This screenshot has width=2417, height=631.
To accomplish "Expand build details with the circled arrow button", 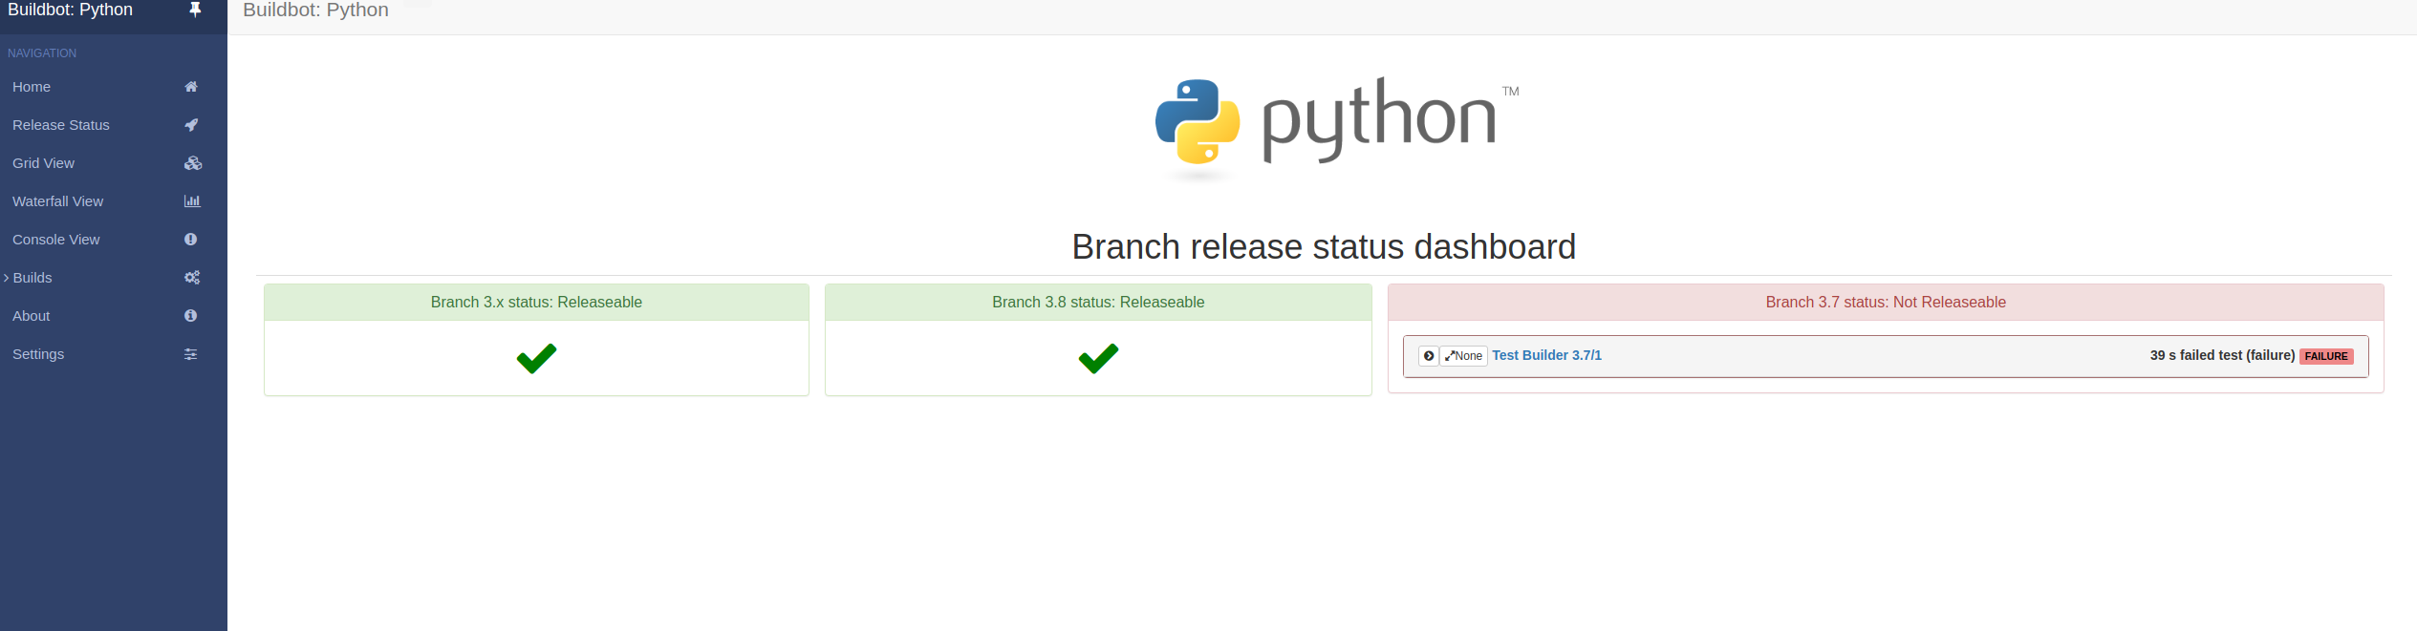I will click(1429, 356).
